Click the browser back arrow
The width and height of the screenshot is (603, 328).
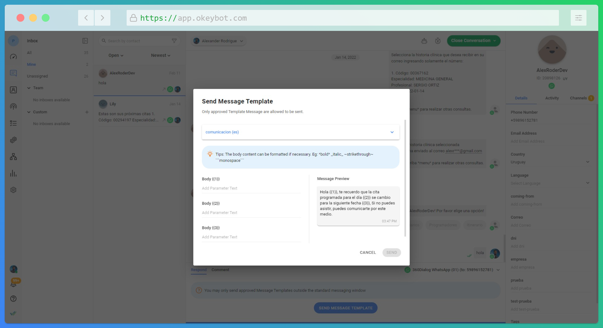(x=86, y=18)
